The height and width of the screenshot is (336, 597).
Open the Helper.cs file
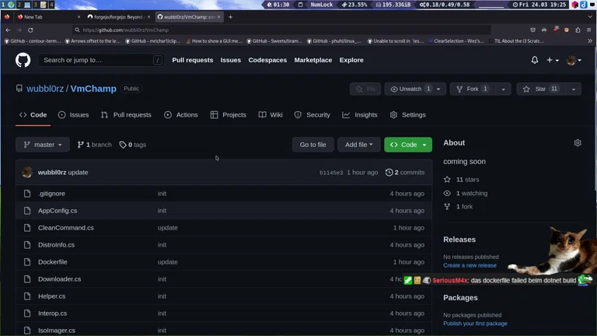tap(52, 296)
